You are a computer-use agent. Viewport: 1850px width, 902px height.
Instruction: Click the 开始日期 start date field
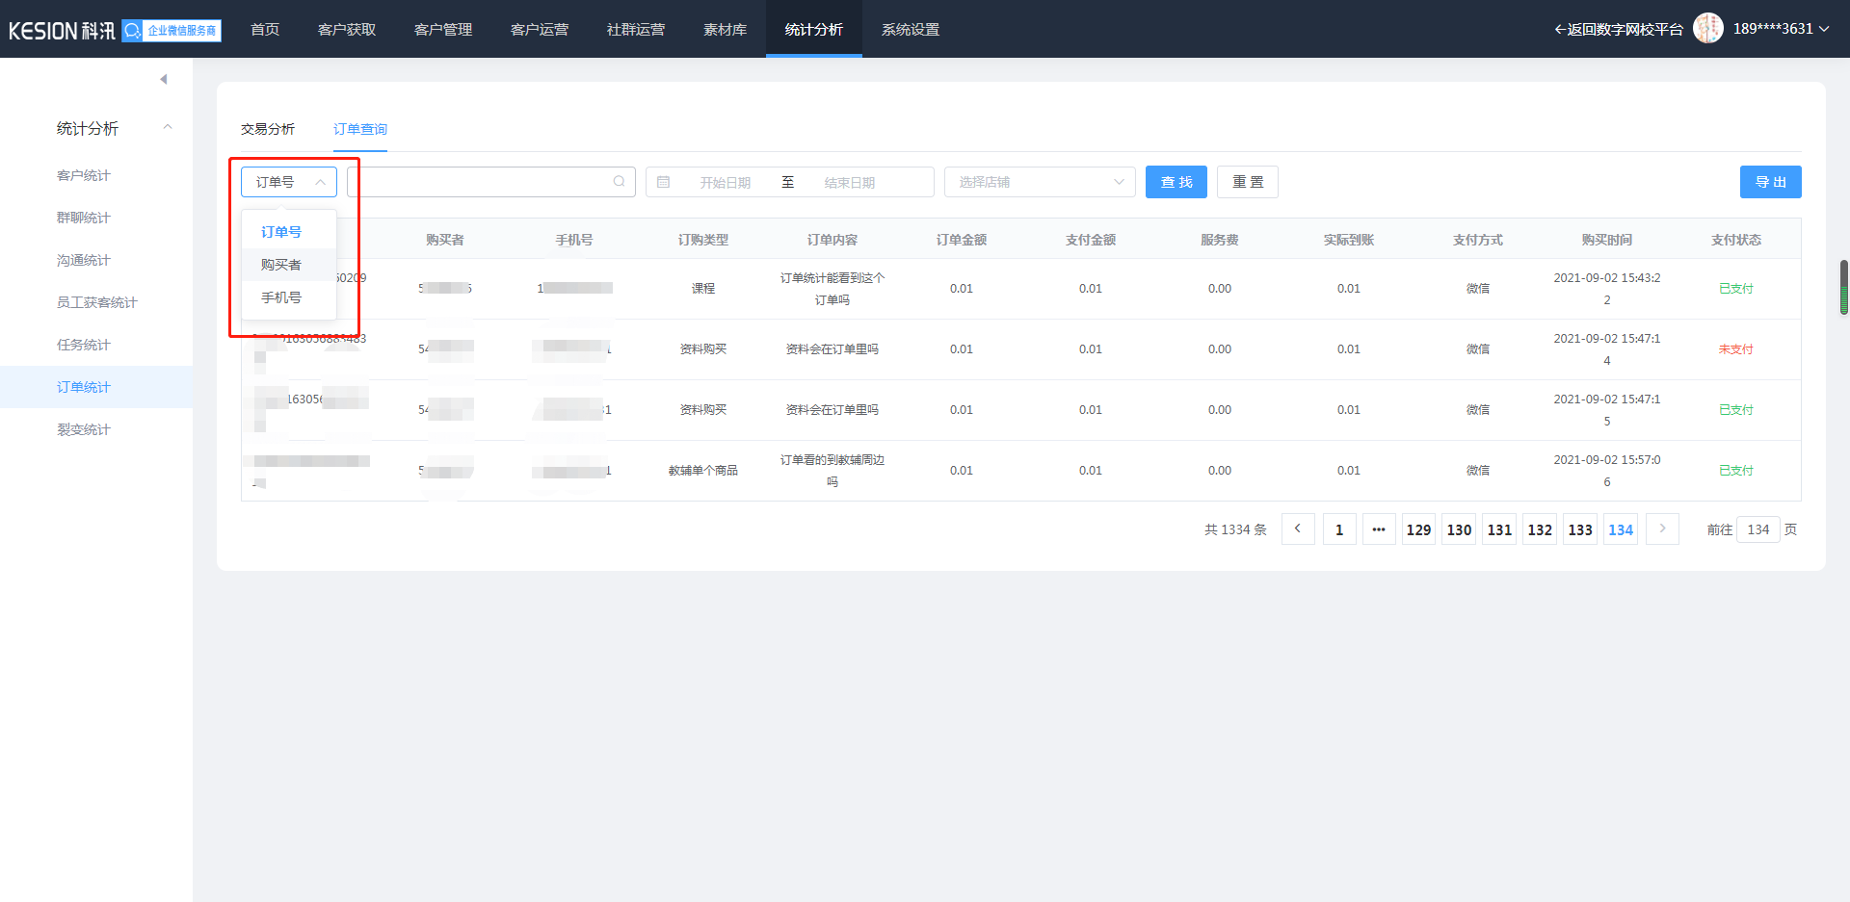click(x=725, y=183)
